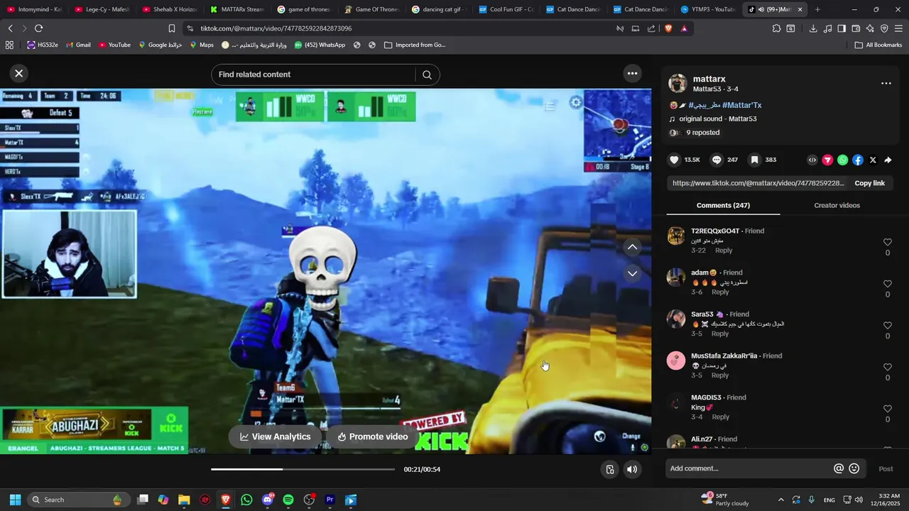The image size is (909, 511).
Task: Bookmark the video to Favorites
Action: 754,160
